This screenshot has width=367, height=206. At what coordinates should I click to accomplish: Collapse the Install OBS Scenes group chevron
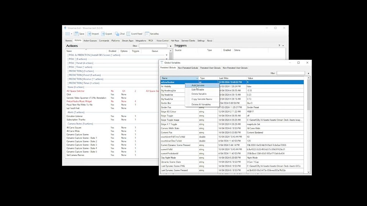pyautogui.click(x=166, y=55)
